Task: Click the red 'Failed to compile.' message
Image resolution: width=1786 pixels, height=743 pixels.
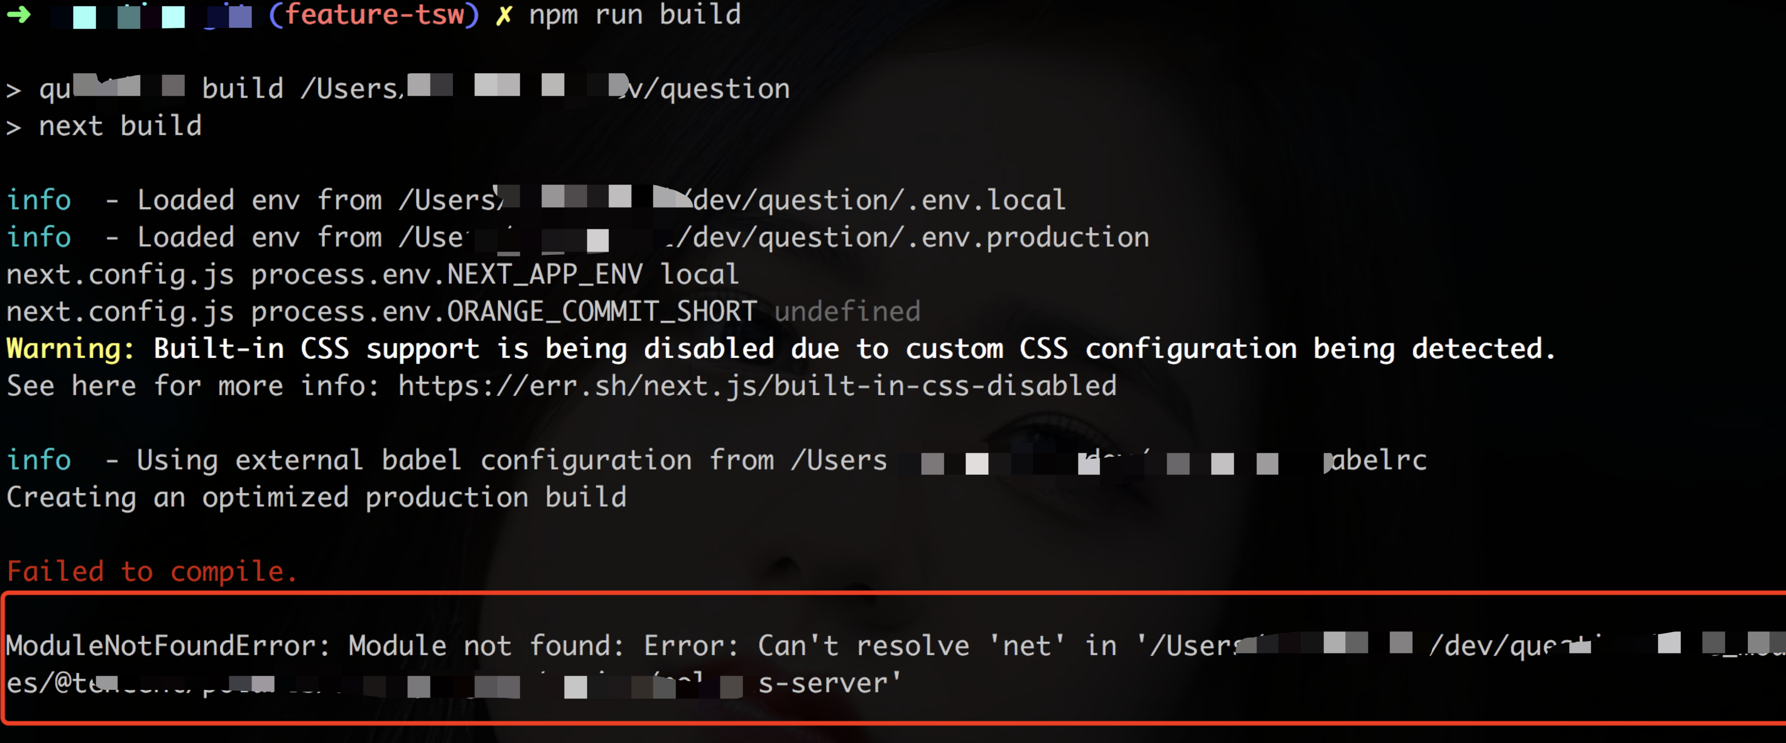Action: coord(152,572)
